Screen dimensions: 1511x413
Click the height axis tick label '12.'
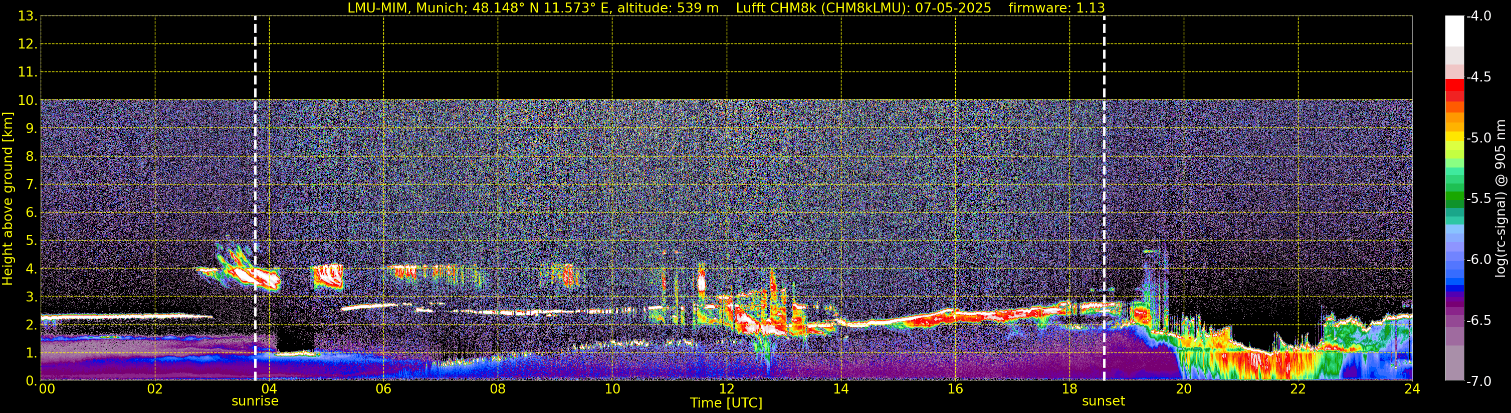click(x=28, y=44)
